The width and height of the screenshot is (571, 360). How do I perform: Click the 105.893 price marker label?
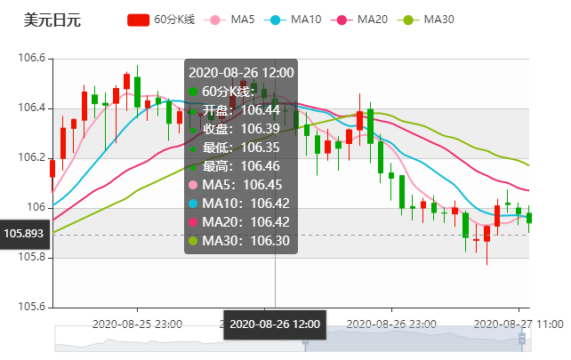point(24,235)
